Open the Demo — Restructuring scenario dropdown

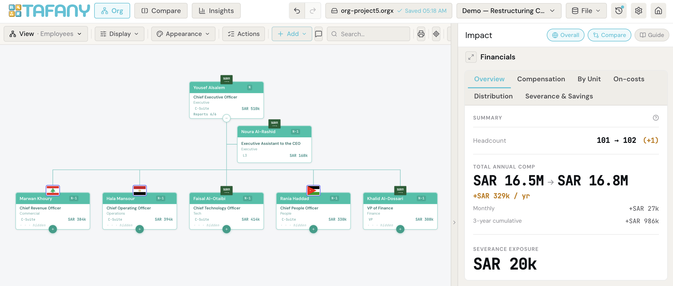point(509,11)
